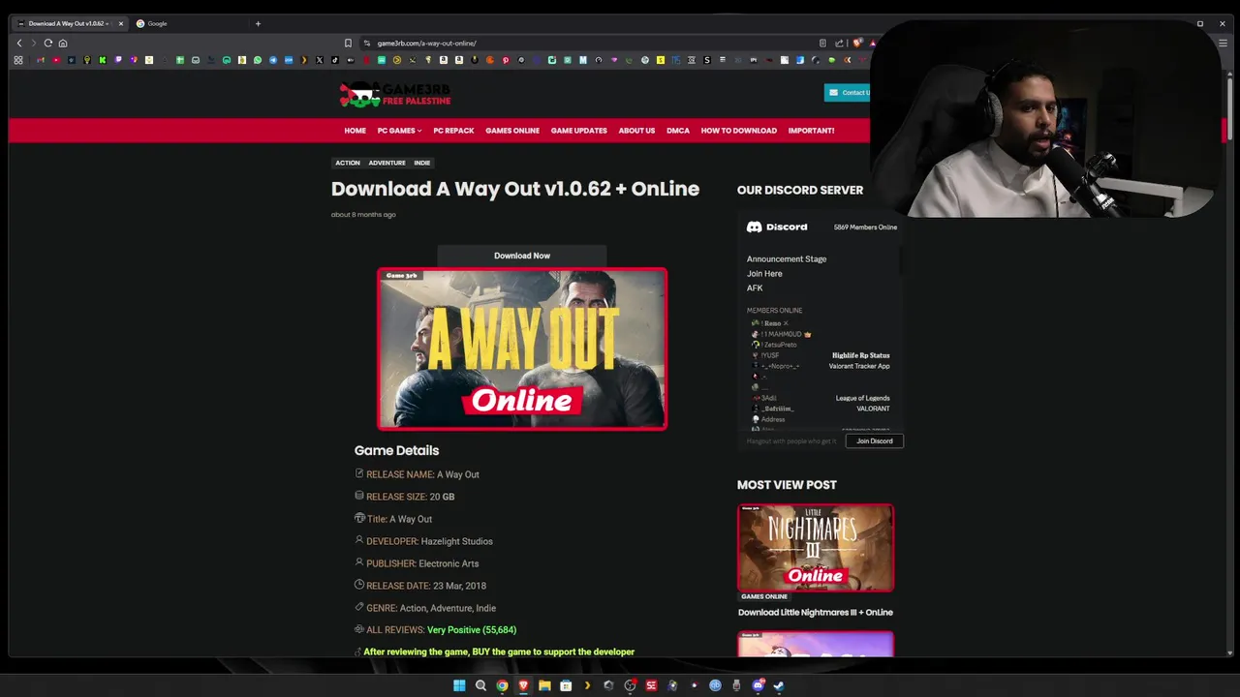1240x697 pixels.
Task: Click the bookmark icon beside the address bar
Action: point(348,43)
